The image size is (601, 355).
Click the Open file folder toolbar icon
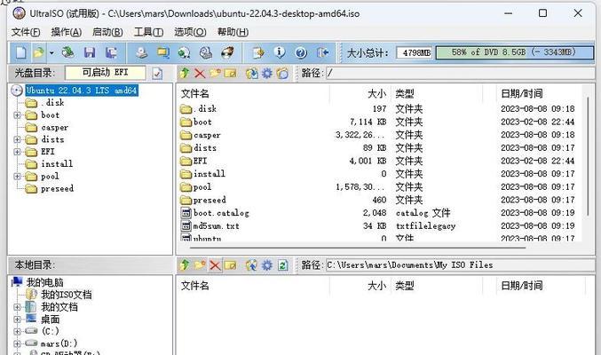pos(38,52)
